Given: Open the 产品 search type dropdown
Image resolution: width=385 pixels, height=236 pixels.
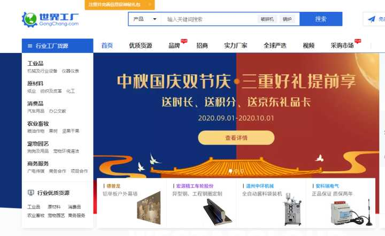Looking at the screenshot, I should click(144, 19).
